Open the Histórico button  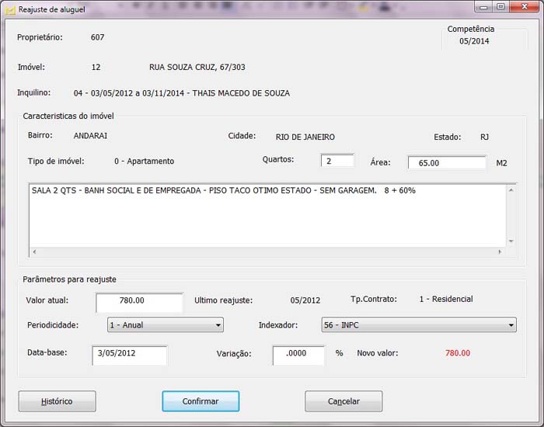pos(57,401)
